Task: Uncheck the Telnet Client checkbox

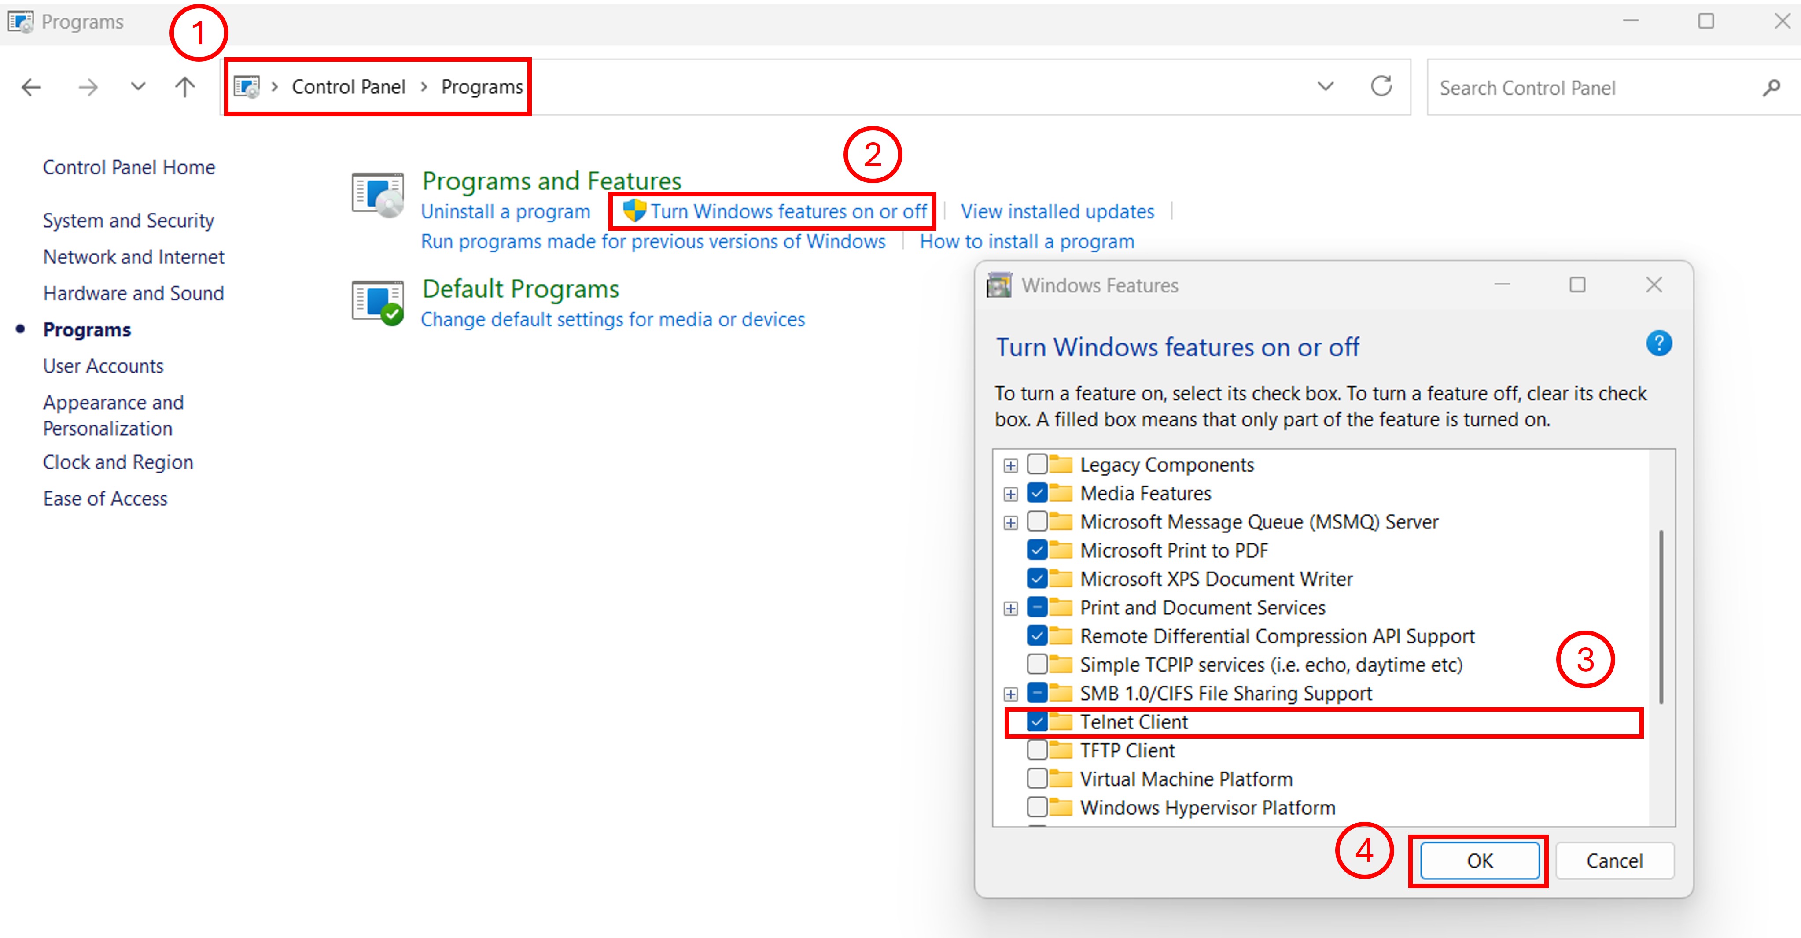Action: coord(1037,721)
